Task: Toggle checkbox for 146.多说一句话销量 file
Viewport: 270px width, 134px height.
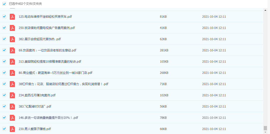Action: pos(4,118)
